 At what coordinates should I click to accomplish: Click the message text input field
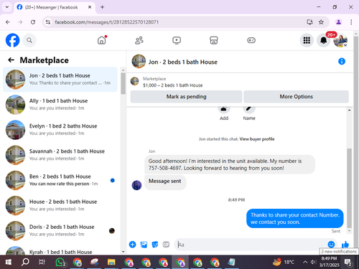251,245
